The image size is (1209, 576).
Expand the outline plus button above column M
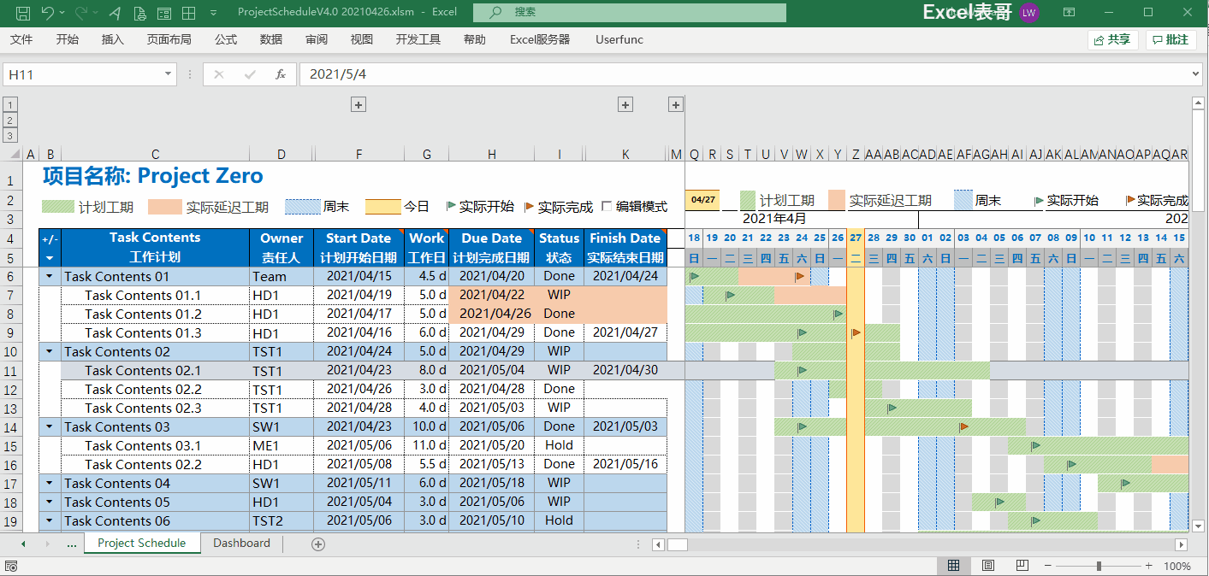676,104
